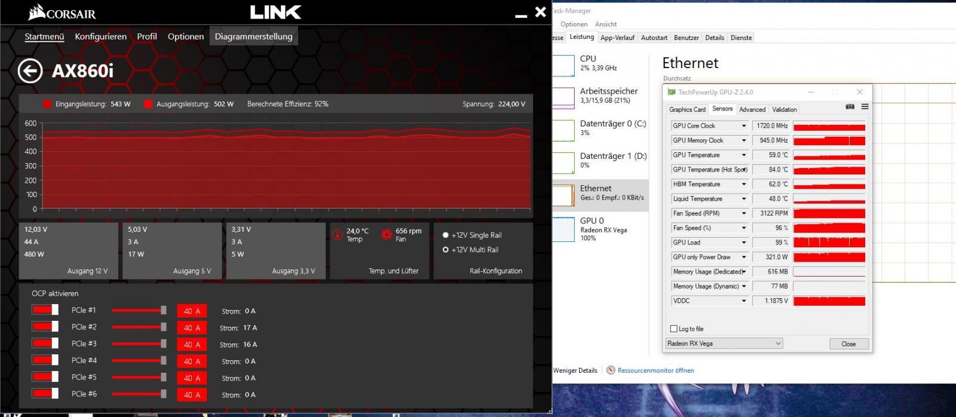956x417 pixels.
Task: Click the PCIe #1 current limit slider
Action: point(139,310)
